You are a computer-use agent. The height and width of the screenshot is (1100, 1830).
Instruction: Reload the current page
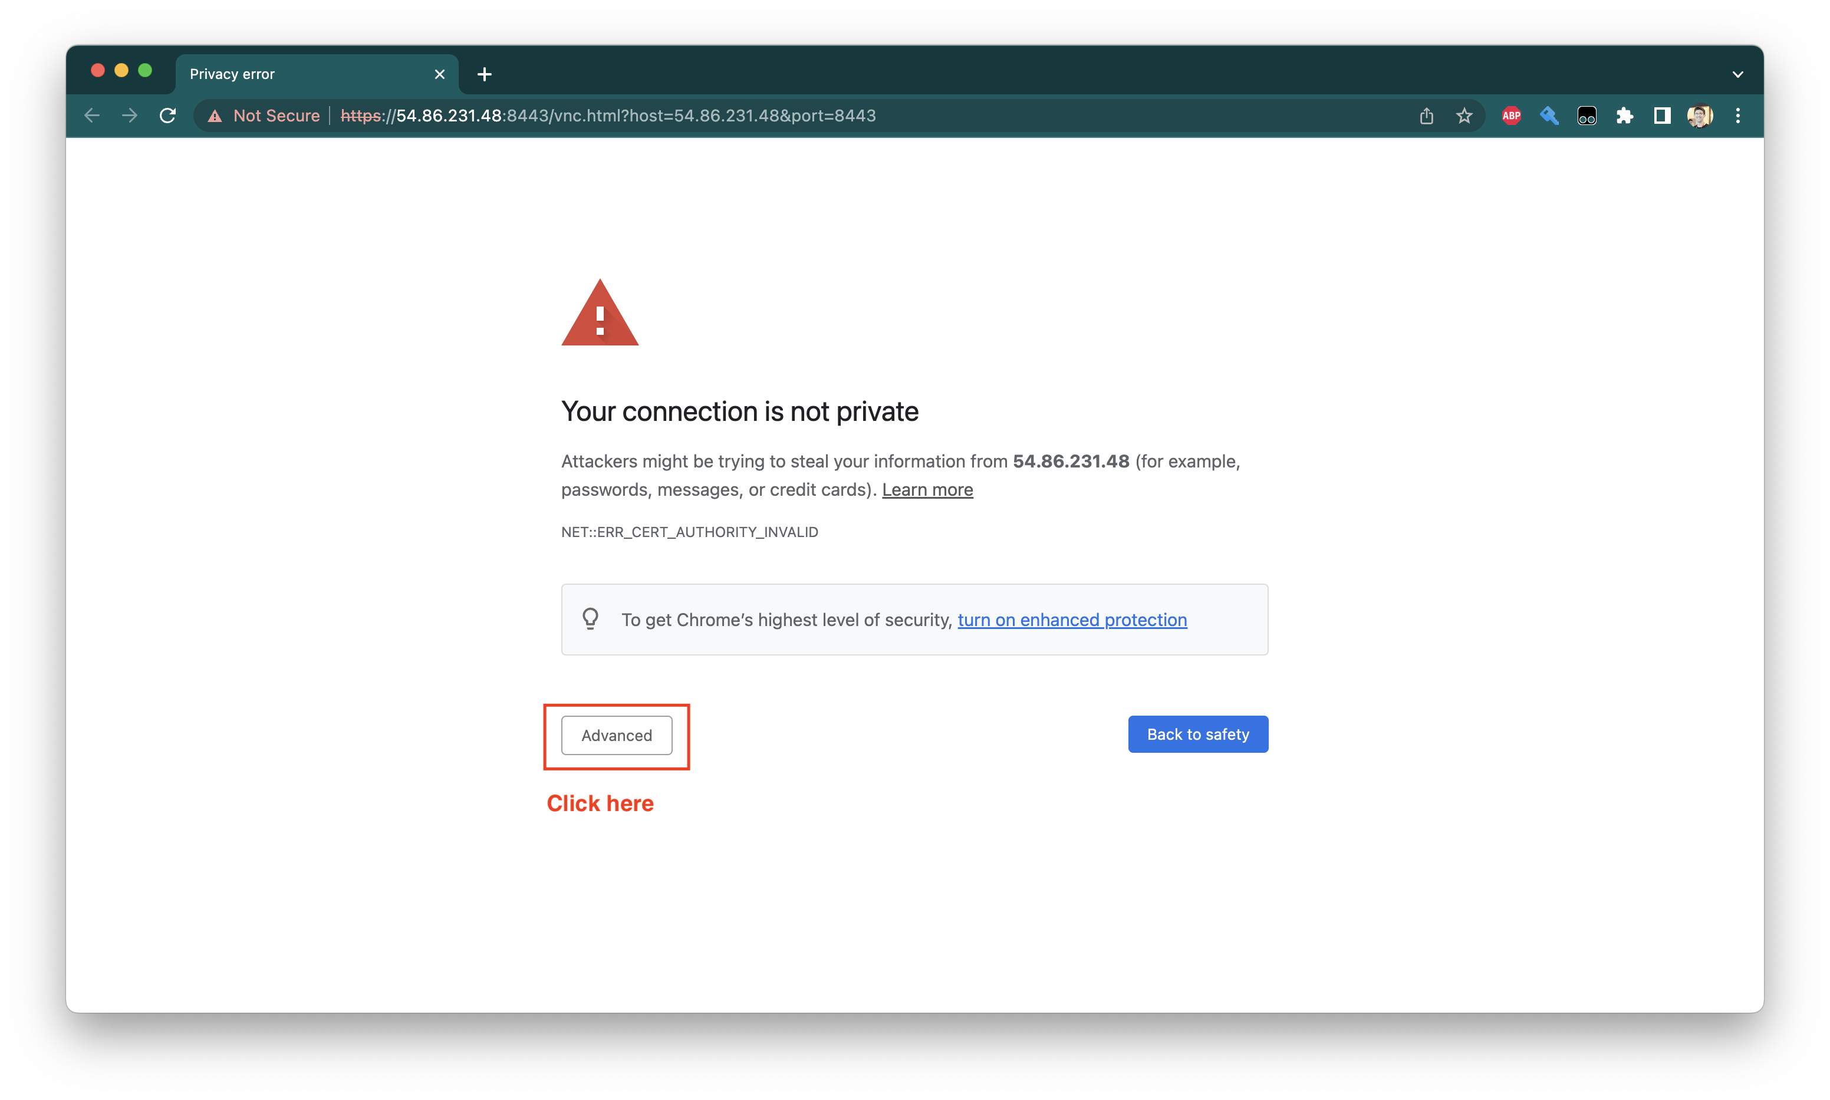click(x=167, y=116)
